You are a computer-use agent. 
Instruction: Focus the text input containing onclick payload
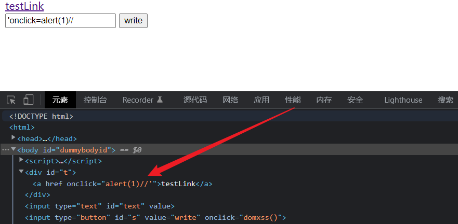coord(60,21)
